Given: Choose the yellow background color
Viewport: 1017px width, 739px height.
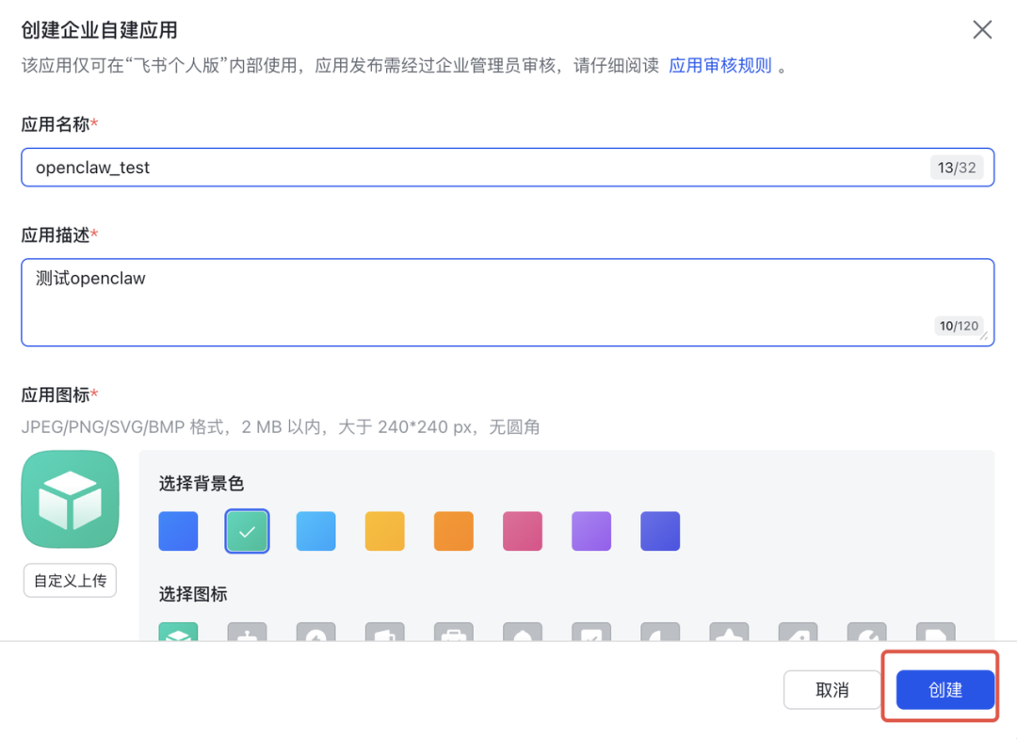Looking at the screenshot, I should click(x=384, y=531).
